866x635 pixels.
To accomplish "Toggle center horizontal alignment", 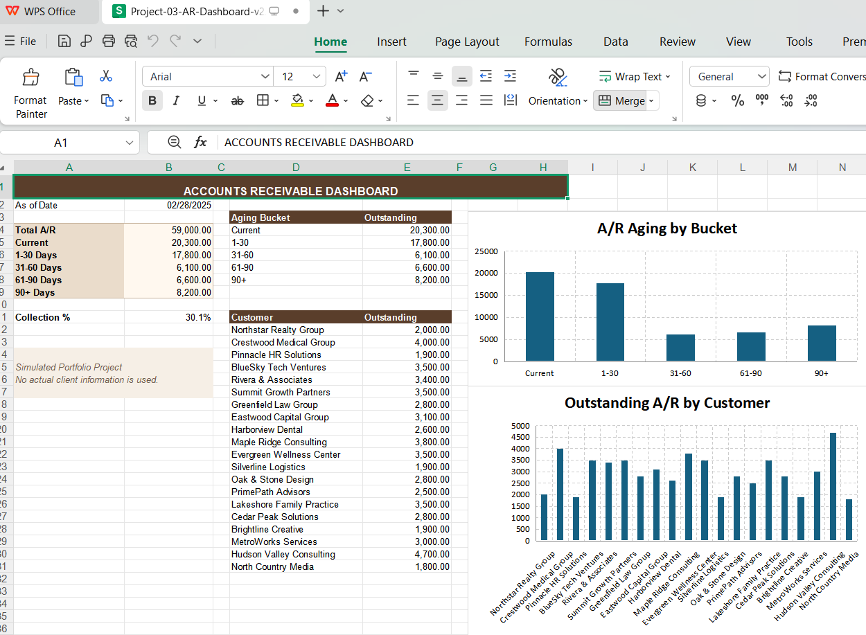I will point(437,100).
